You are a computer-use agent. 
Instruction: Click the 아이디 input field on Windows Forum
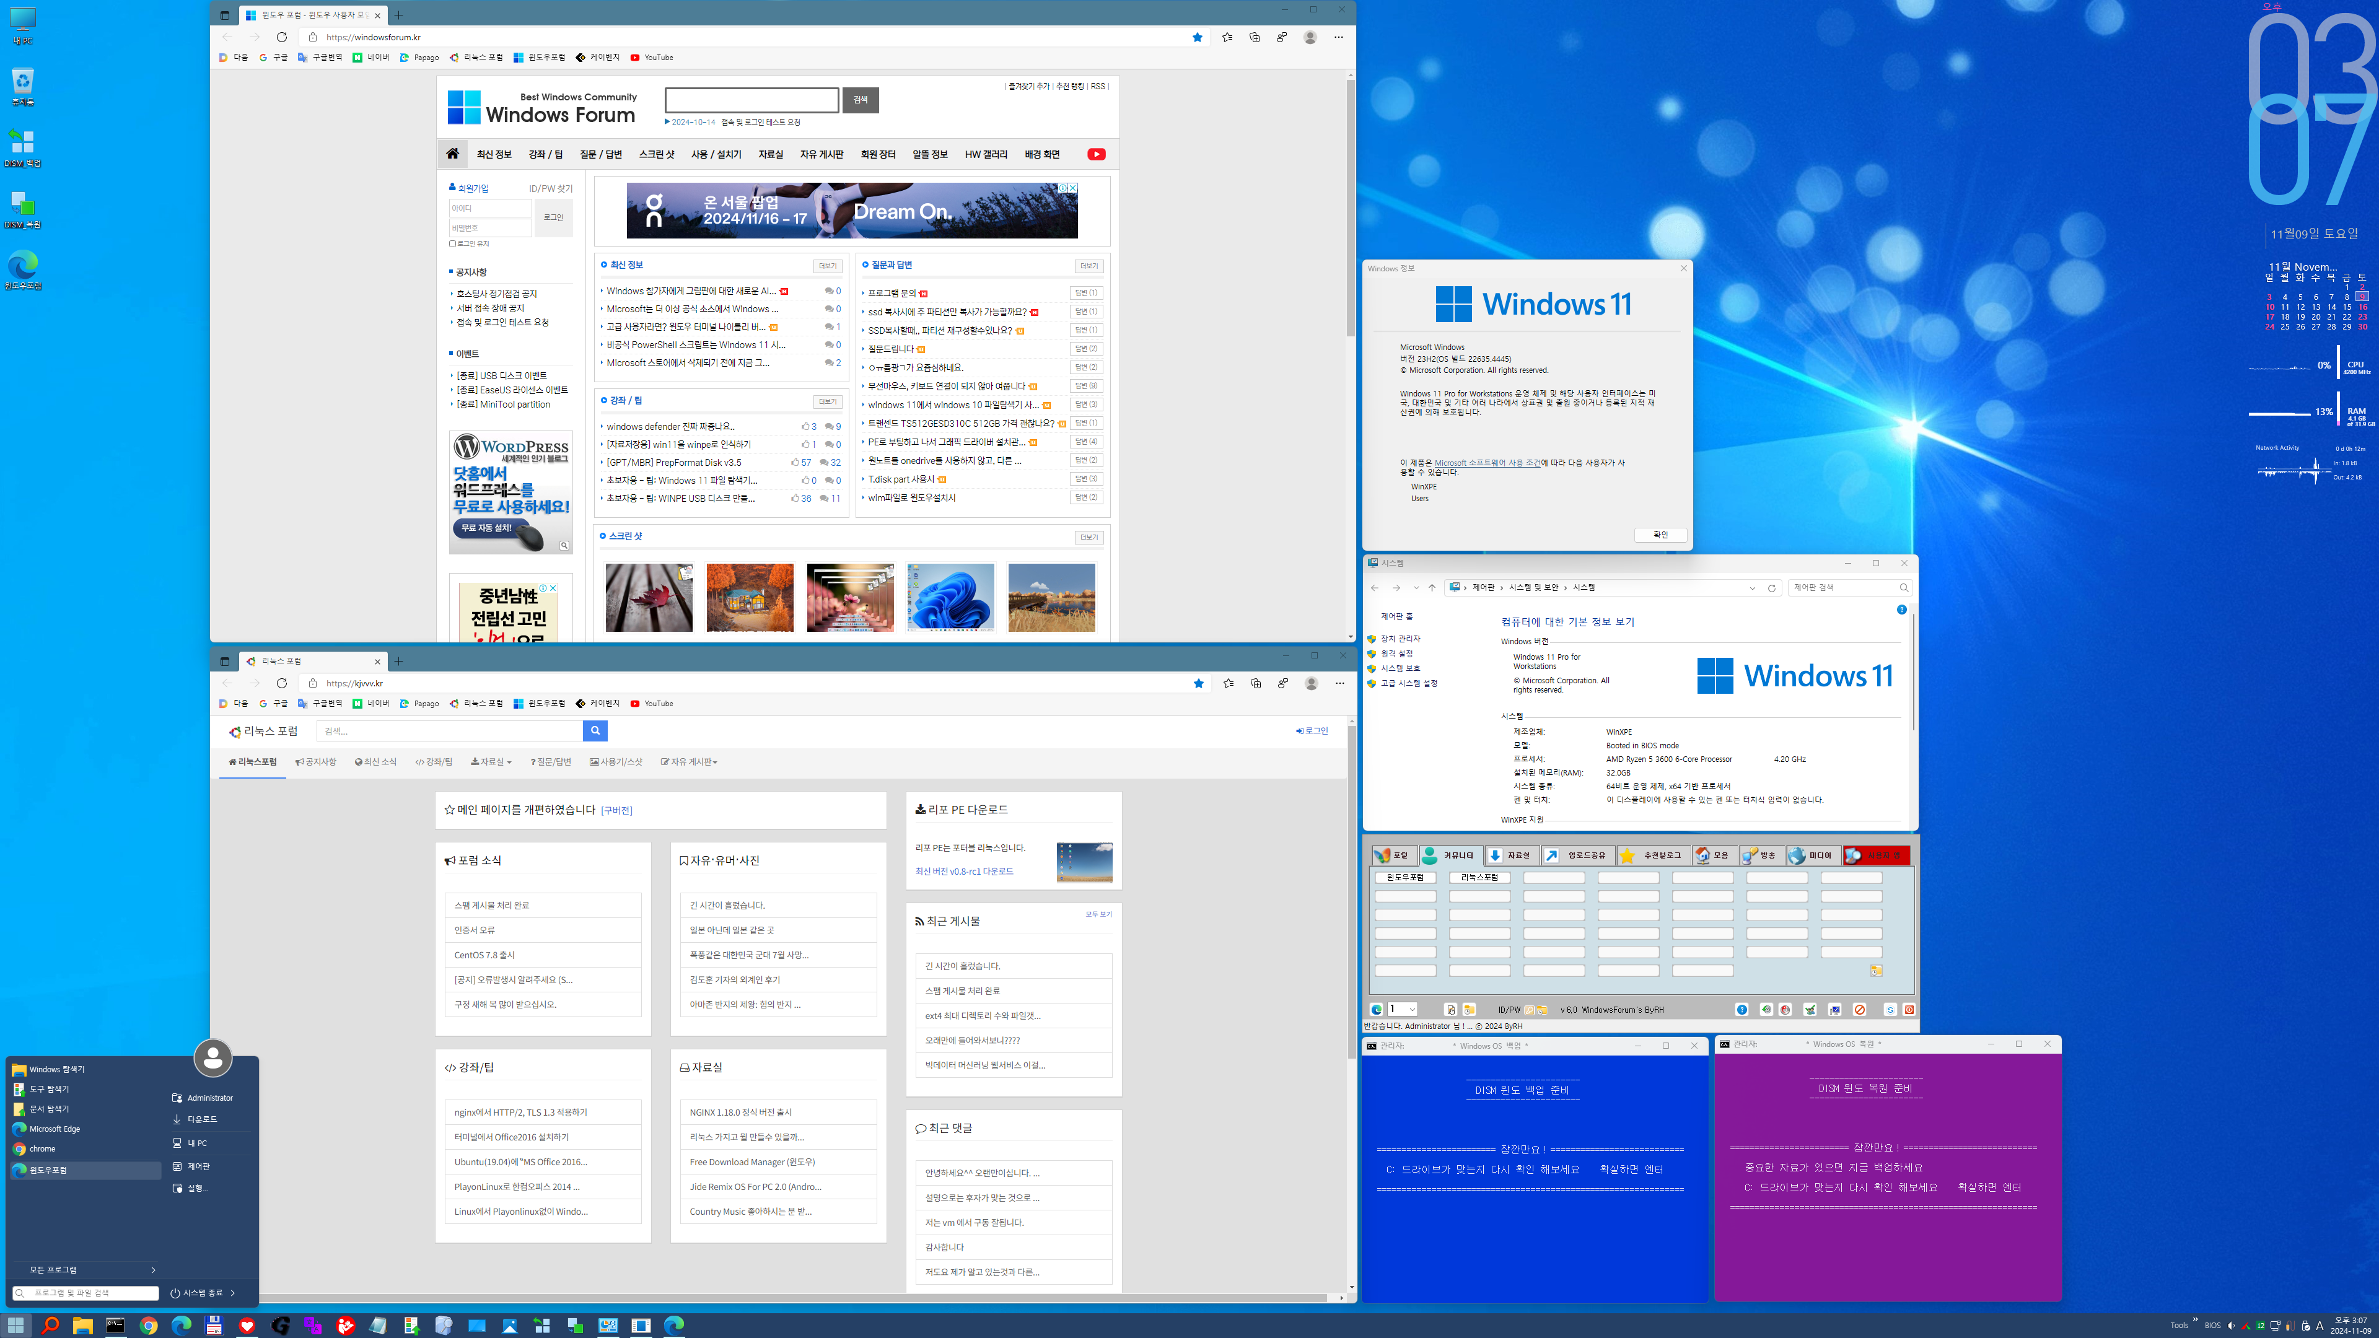point(491,208)
